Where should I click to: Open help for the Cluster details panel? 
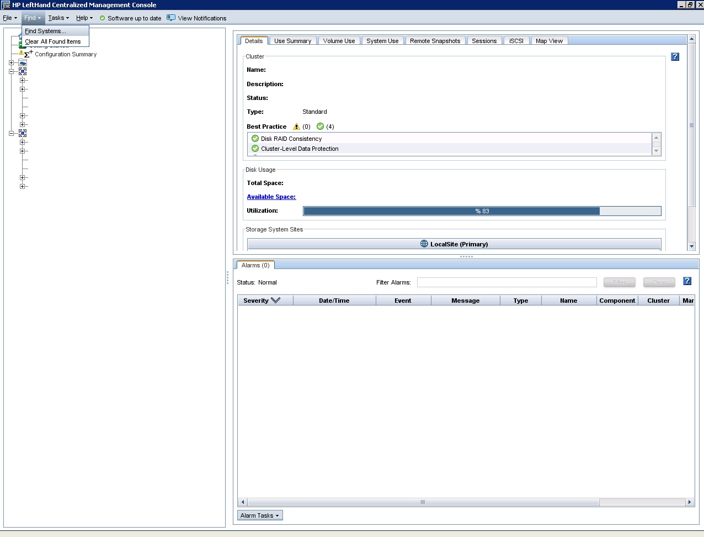point(675,57)
